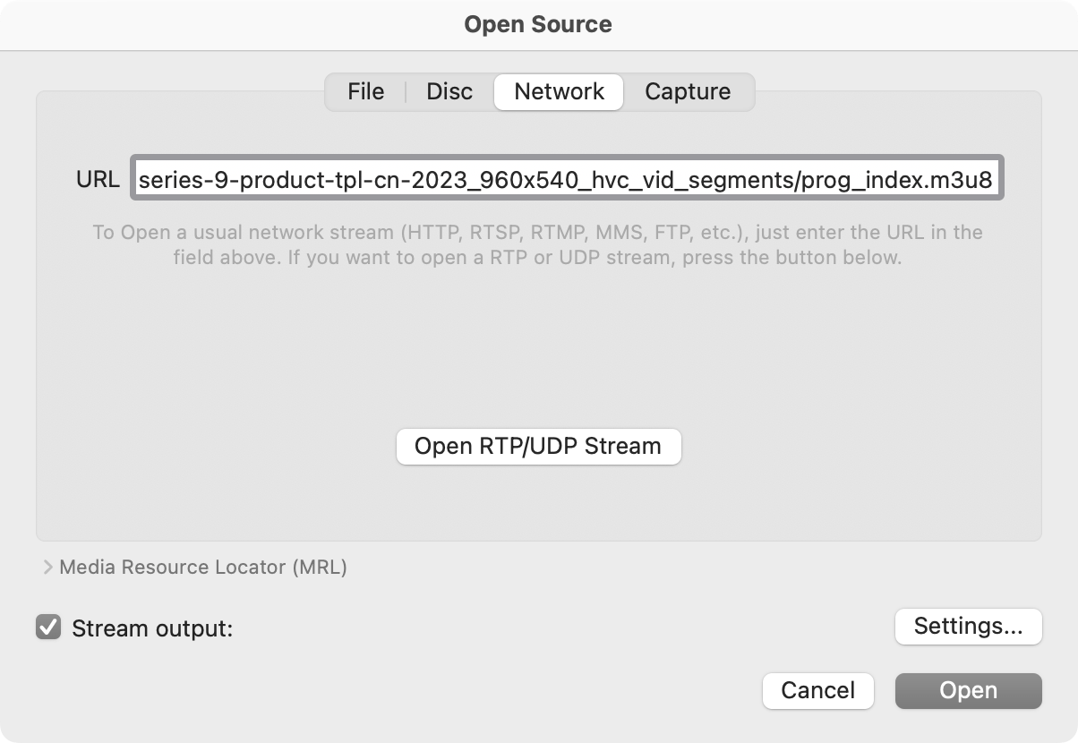Click the network stream help text
Viewport: 1078px width, 743px height.
(537, 233)
